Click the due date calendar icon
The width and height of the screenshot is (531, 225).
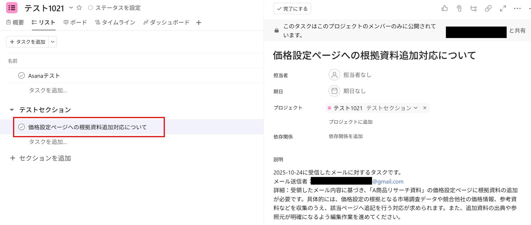tap(334, 91)
